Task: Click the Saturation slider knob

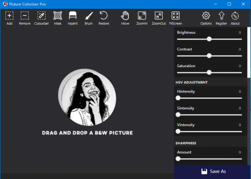Action: pos(209,73)
